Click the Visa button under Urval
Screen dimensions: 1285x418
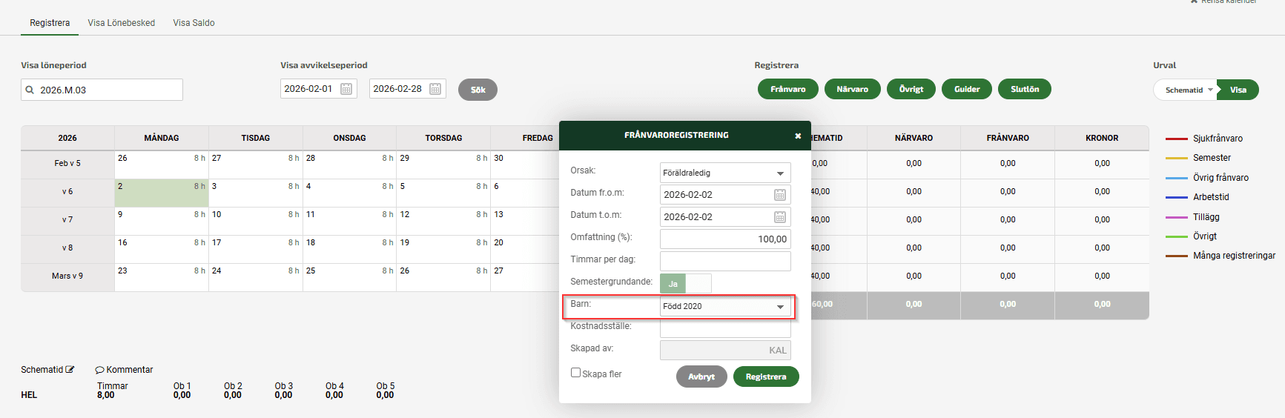pyautogui.click(x=1238, y=90)
